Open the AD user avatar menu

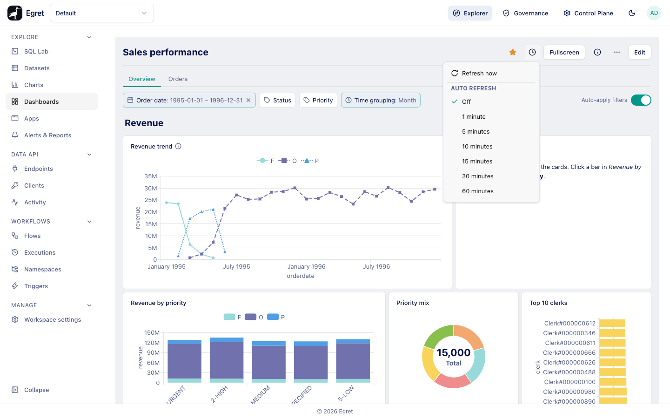(654, 13)
